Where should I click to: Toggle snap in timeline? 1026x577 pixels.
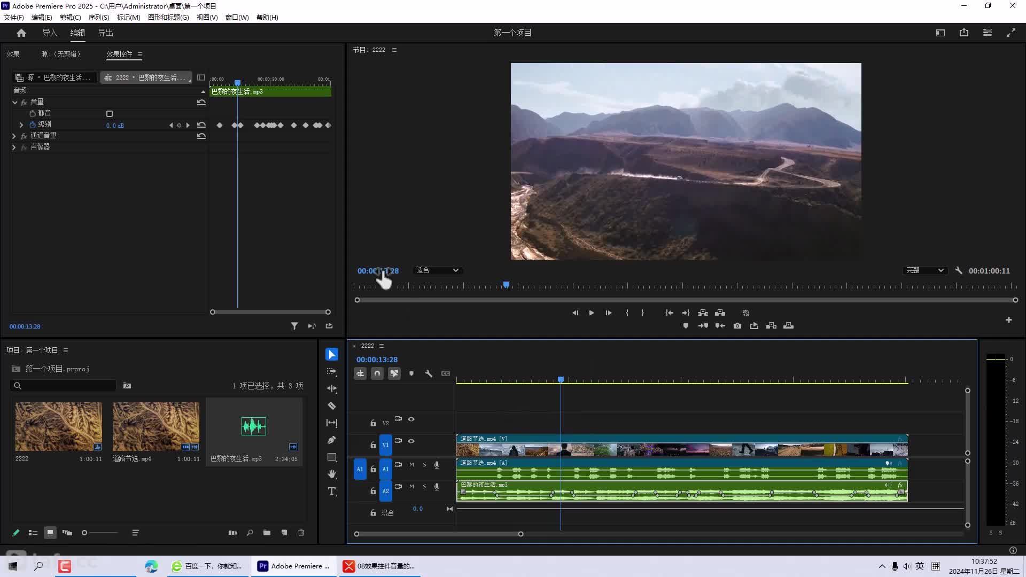(x=377, y=373)
